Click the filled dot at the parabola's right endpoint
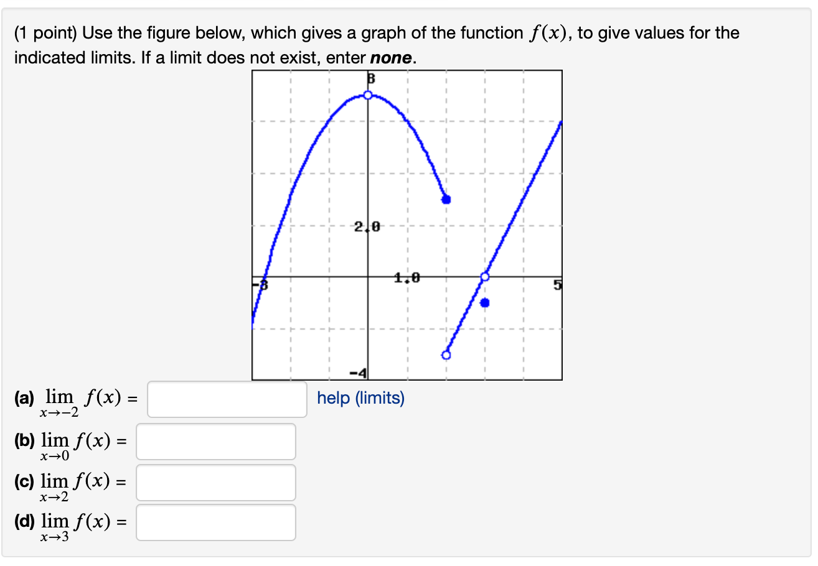Image resolution: width=818 pixels, height=566 pixels. click(x=446, y=199)
